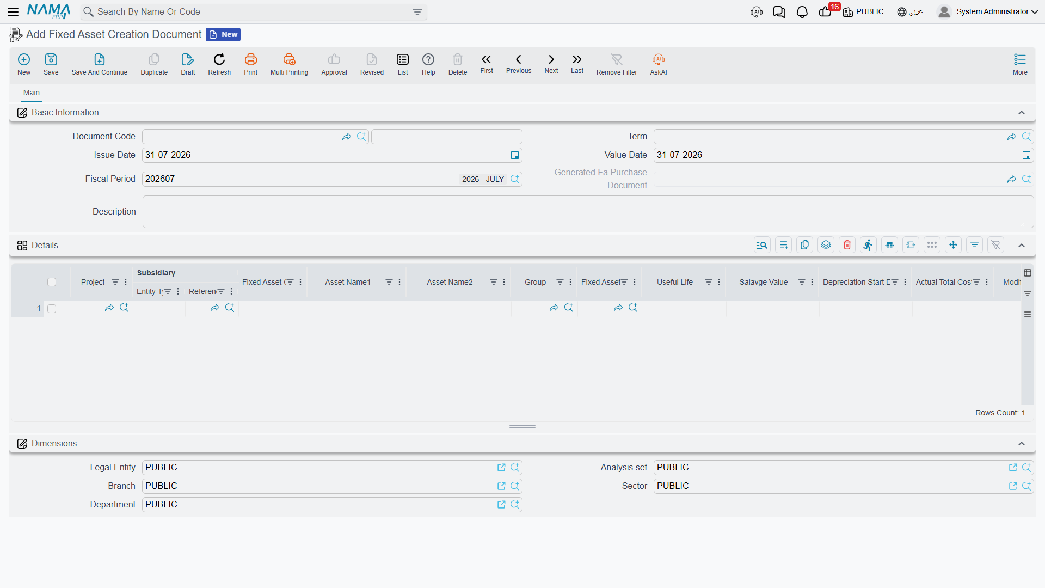This screenshot has width=1045, height=588.
Task: Open Issue Date calendar picker
Action: pos(515,155)
